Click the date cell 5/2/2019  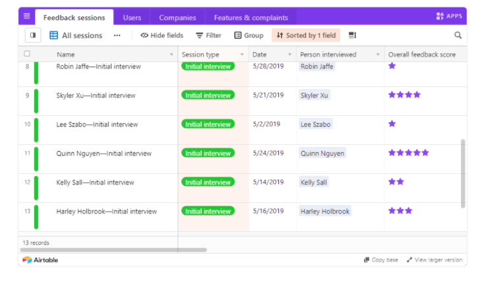(266, 124)
